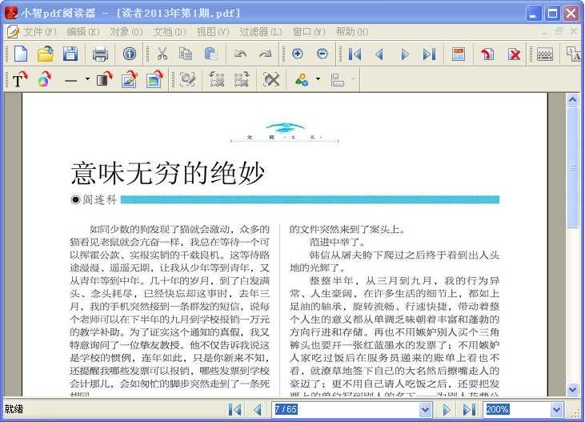585x422 pixels.
Task: Go to last page in top toolbar
Action: [429, 54]
